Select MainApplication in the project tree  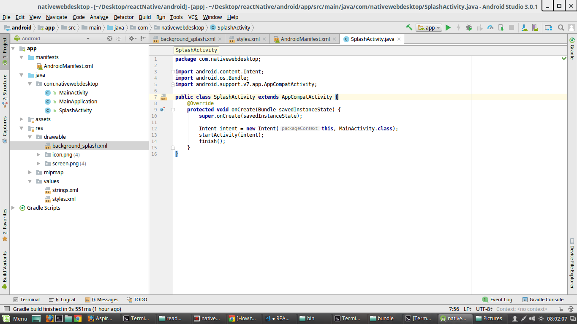[x=78, y=102]
